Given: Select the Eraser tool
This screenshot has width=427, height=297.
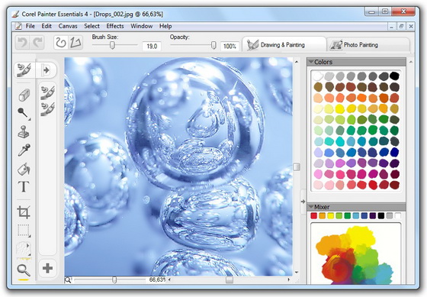Looking at the screenshot, I should tap(24, 95).
